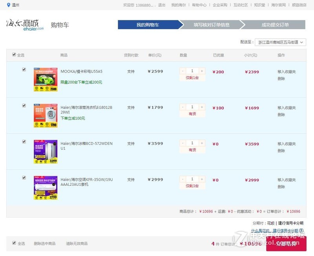
Task: Decrease quantity of MOOKA 模卡彩电 U55A5
Action: tap(183, 71)
